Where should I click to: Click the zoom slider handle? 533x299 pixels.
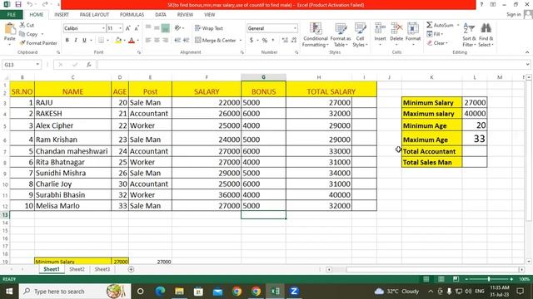(x=489, y=279)
